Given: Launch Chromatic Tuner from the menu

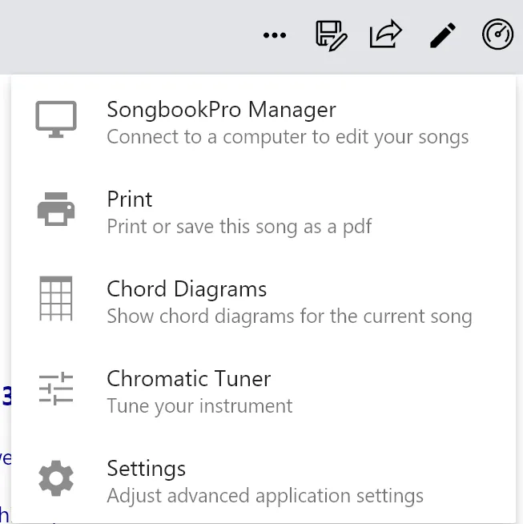Looking at the screenshot, I should (264, 391).
